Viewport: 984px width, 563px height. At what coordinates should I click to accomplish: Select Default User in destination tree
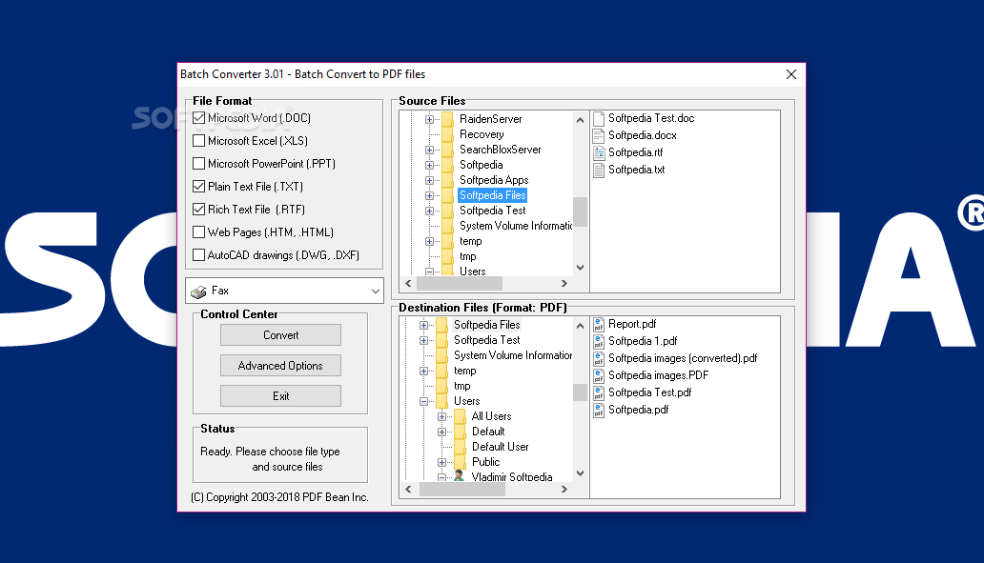[x=501, y=447]
